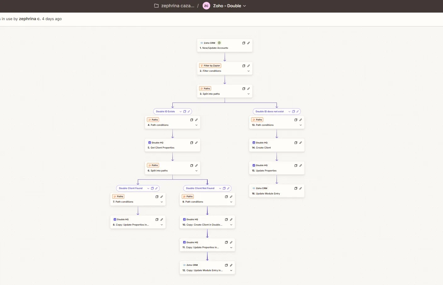Copy step 16 Update Module Entry
This screenshot has width=443, height=285.
[296, 188]
